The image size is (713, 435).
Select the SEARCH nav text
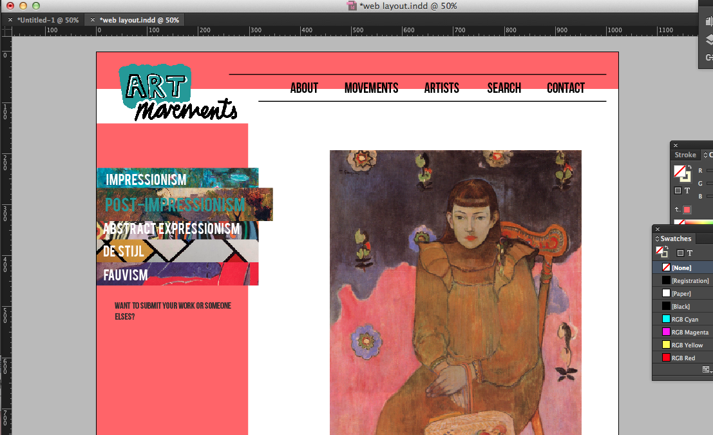pos(504,88)
